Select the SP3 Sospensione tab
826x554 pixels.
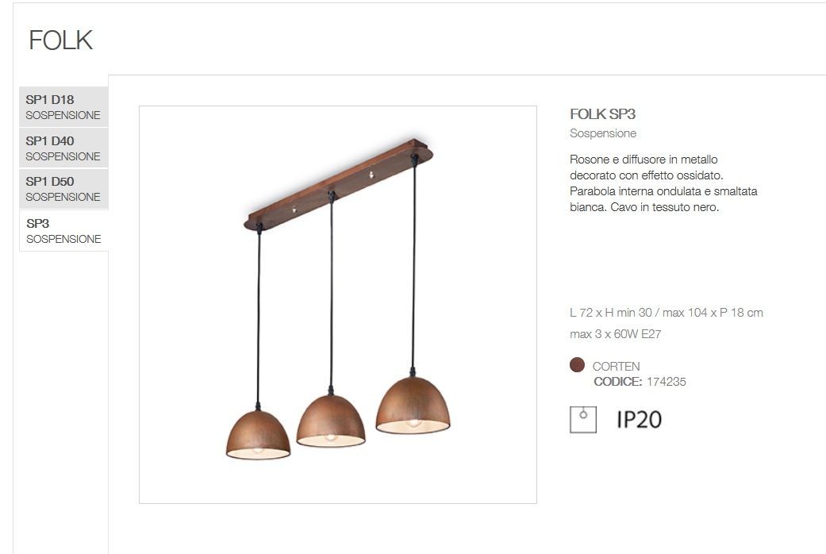click(63, 230)
